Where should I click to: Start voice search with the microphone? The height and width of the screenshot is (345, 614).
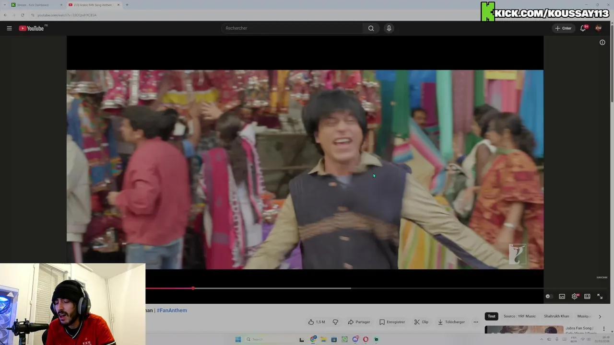click(389, 28)
